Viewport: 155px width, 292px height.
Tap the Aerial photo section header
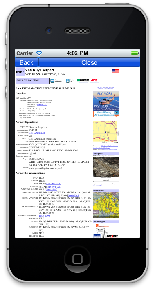(106, 154)
